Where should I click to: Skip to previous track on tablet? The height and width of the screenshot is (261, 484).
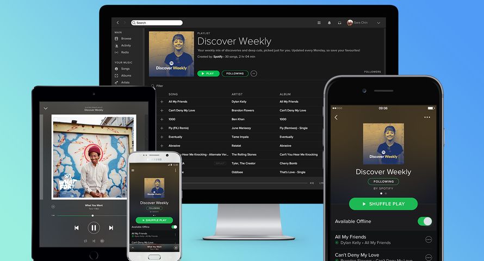tap(77, 228)
